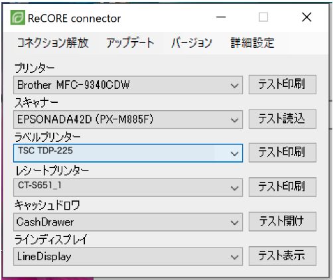The height and width of the screenshot is (280, 333).
Task: Expand the キャッシュドロワ dropdown arrow
Action: click(x=234, y=222)
